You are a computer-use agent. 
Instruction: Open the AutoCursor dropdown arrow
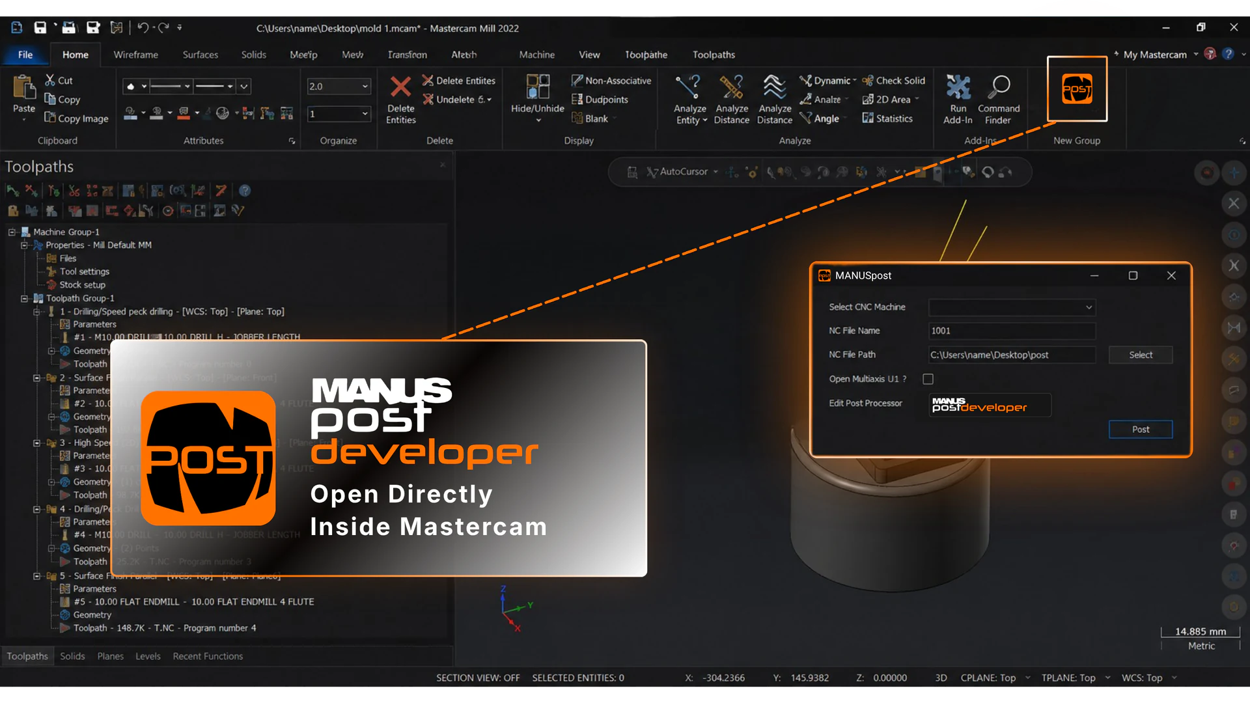click(715, 172)
